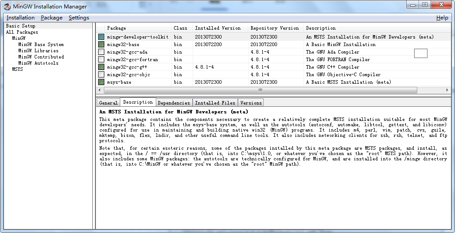Toggle mingw32-gcc-g++ package checkbox
The width and height of the screenshot is (455, 233).
[101, 67]
